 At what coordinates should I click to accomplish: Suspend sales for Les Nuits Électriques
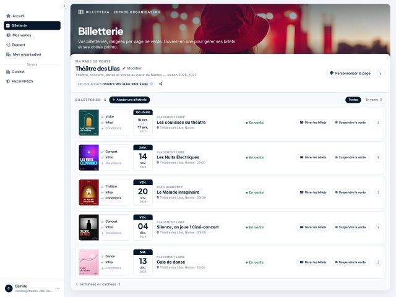350,157
